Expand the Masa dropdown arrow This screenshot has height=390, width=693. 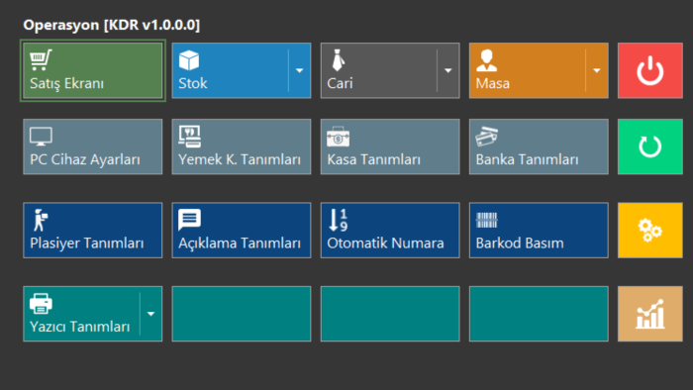(597, 70)
